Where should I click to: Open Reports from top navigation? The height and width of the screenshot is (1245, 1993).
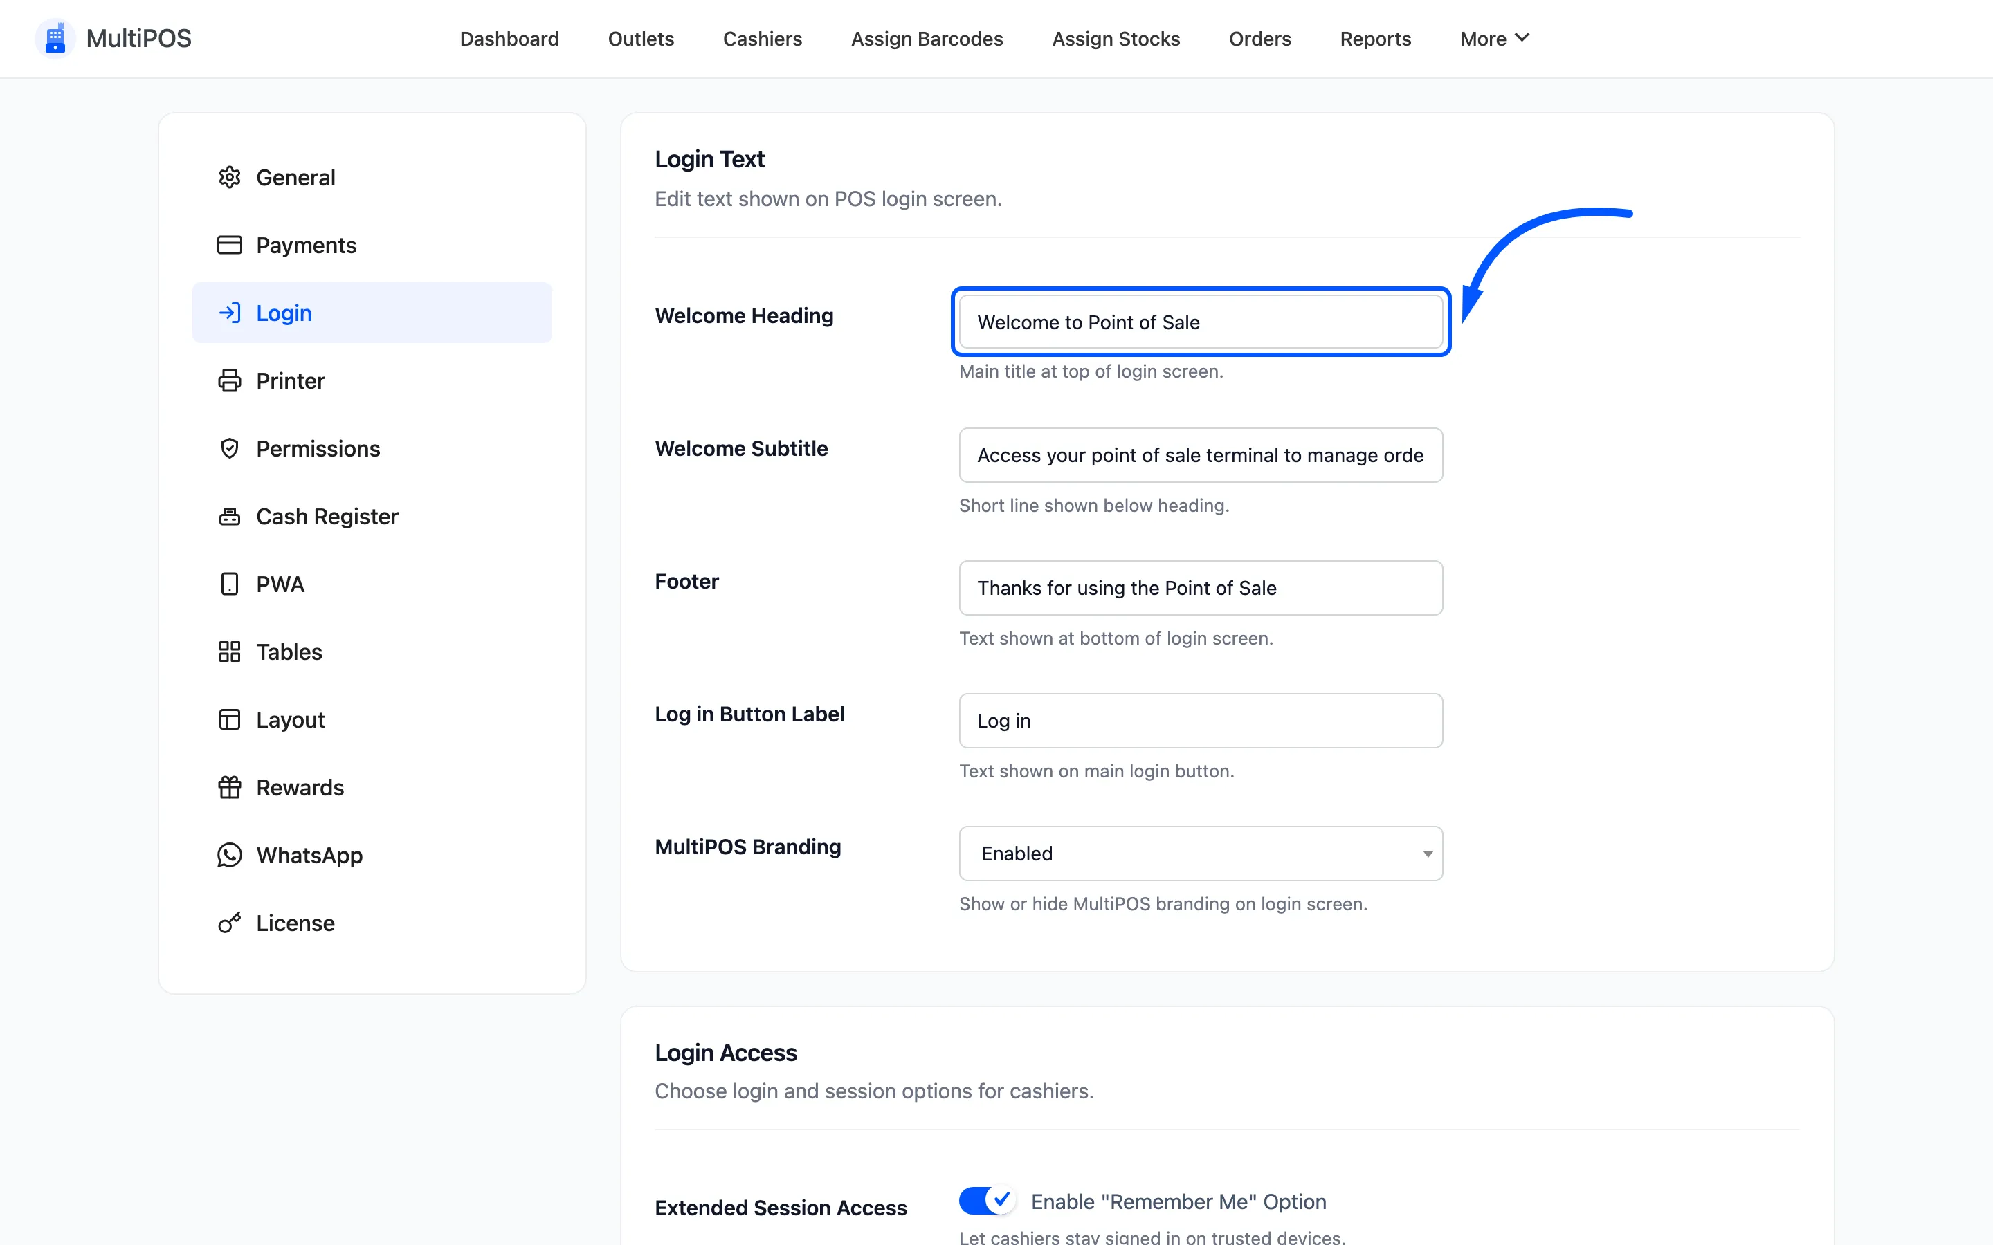click(1375, 39)
